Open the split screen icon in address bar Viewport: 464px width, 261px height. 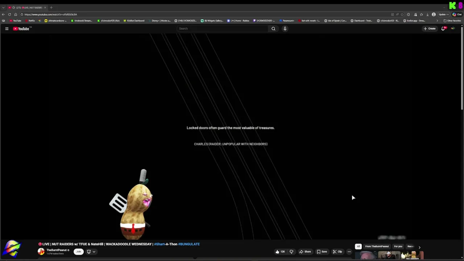[393, 14]
